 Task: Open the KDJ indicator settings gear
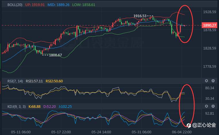pyautogui.click(x=206, y=106)
